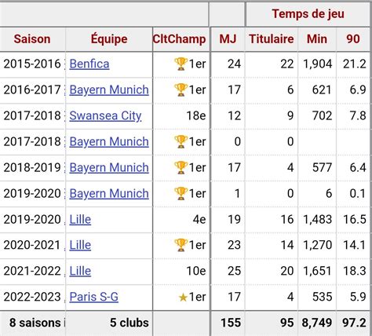372x336 pixels.
Task: Click the trophy icon in the Benfica row
Action: click(x=181, y=64)
